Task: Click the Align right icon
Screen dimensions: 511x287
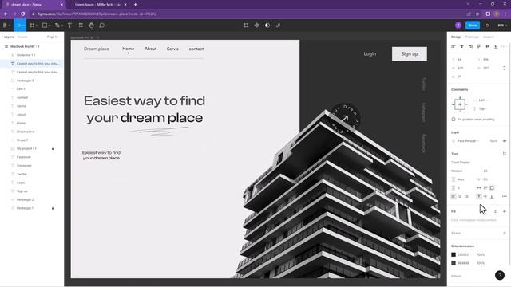Action: (x=470, y=46)
